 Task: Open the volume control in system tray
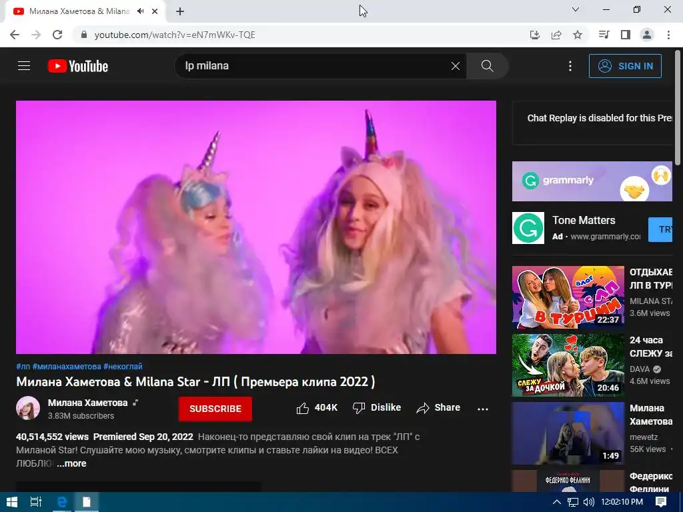pyautogui.click(x=588, y=502)
